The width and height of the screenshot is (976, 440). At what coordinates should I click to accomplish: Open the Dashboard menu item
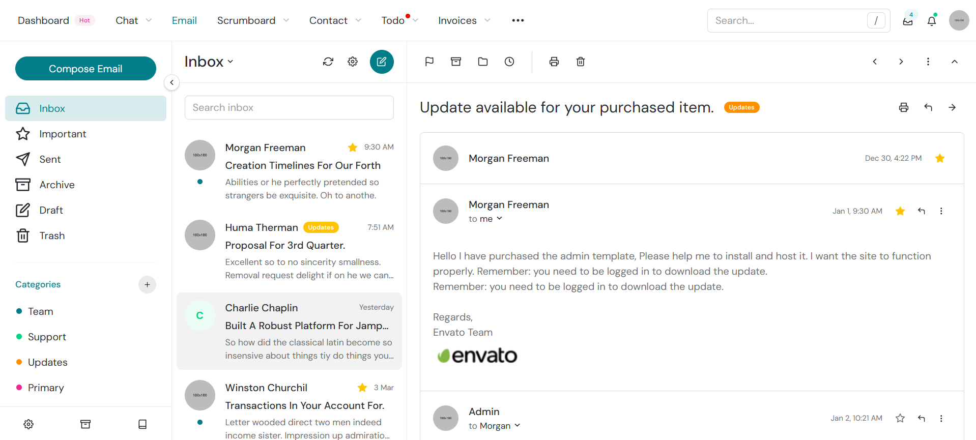[x=56, y=20]
